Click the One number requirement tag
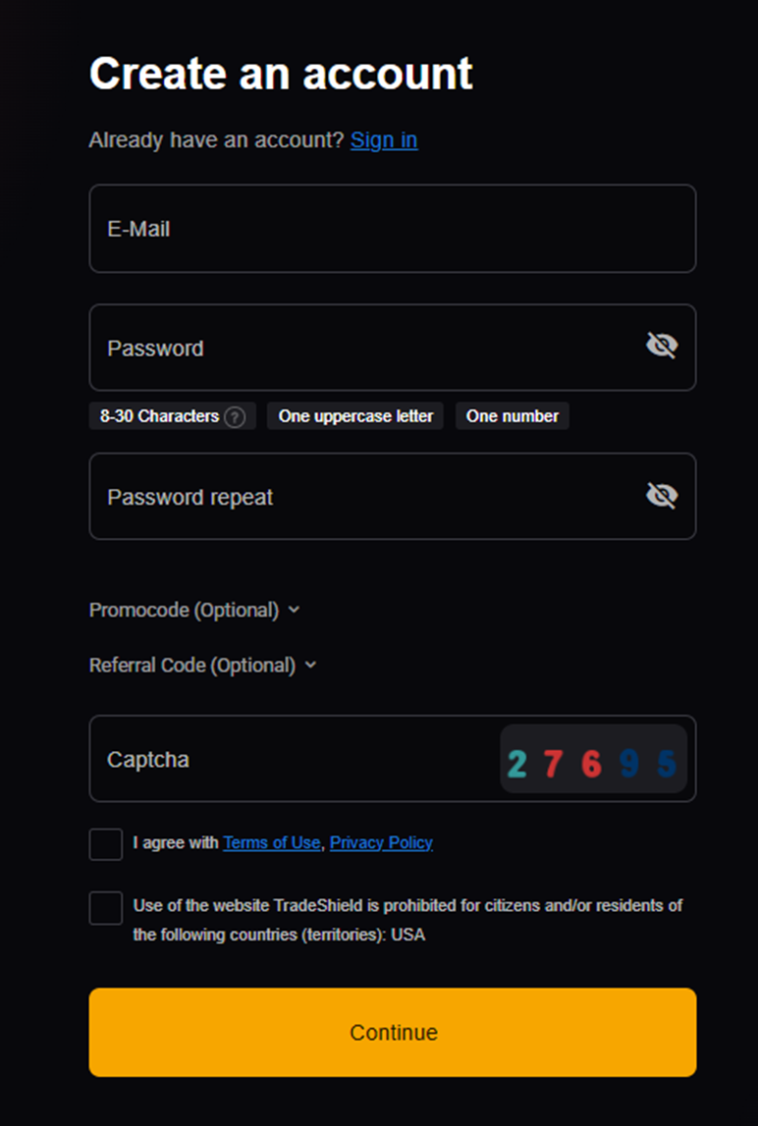This screenshot has height=1126, width=758. point(512,416)
